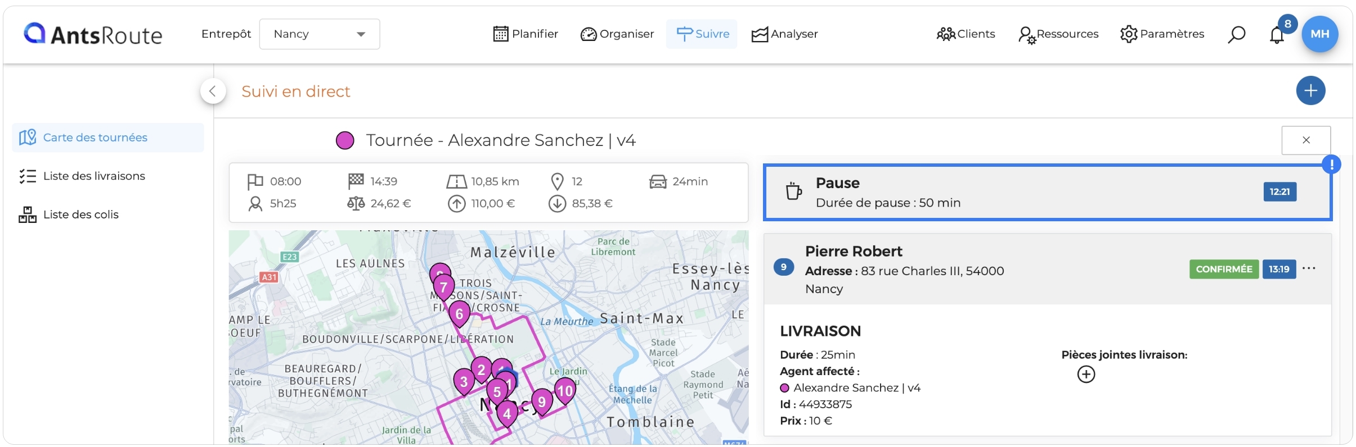Click the search magnifier icon
This screenshot has width=1356, height=447.
tap(1236, 34)
